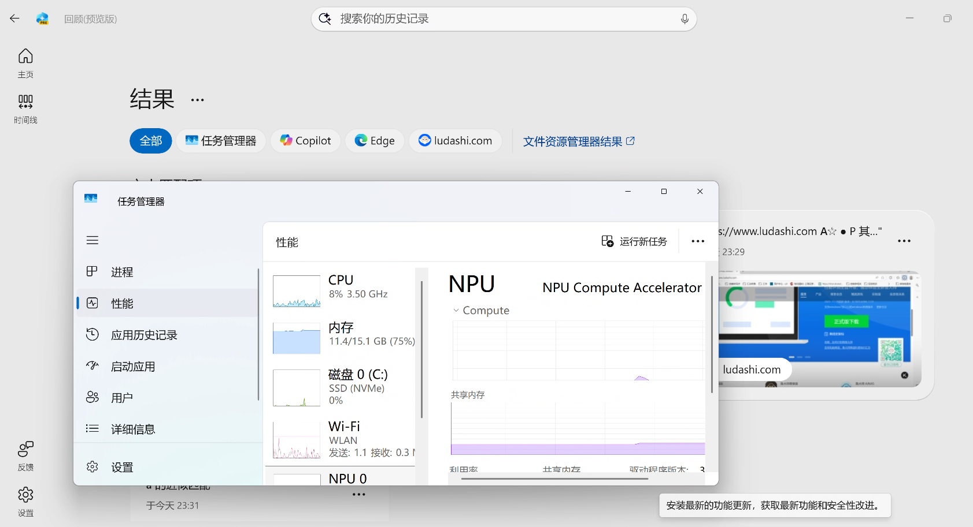Filter results by ludashi.com chip
This screenshot has width=973, height=527.
tap(456, 141)
